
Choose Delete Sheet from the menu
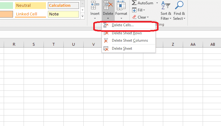pyautogui.click(x=122, y=48)
